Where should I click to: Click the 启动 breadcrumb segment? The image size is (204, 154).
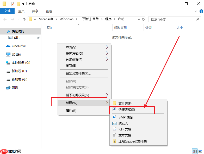pos(121,19)
